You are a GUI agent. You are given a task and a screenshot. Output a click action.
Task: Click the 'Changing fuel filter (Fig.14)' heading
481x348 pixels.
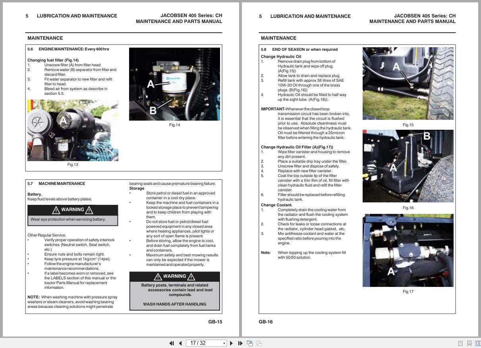tap(53, 60)
